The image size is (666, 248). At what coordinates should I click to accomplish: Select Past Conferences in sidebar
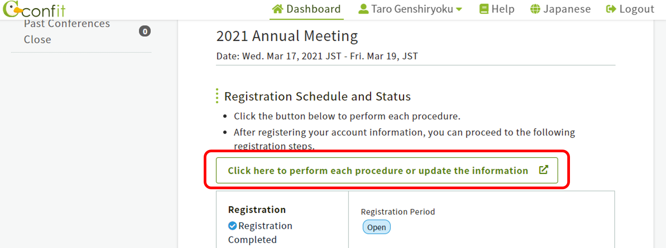pos(67,24)
